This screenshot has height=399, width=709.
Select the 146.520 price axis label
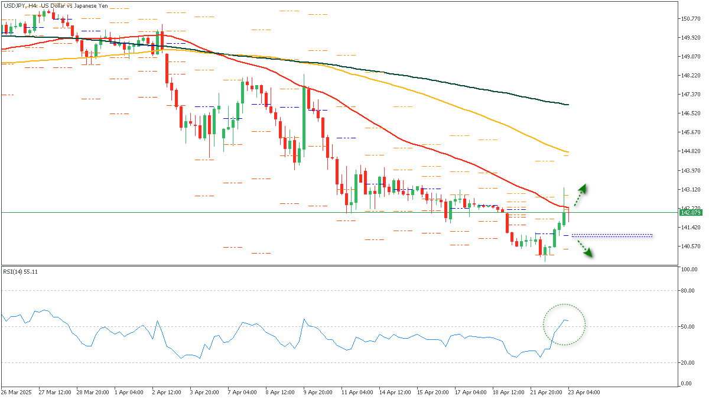[690, 113]
